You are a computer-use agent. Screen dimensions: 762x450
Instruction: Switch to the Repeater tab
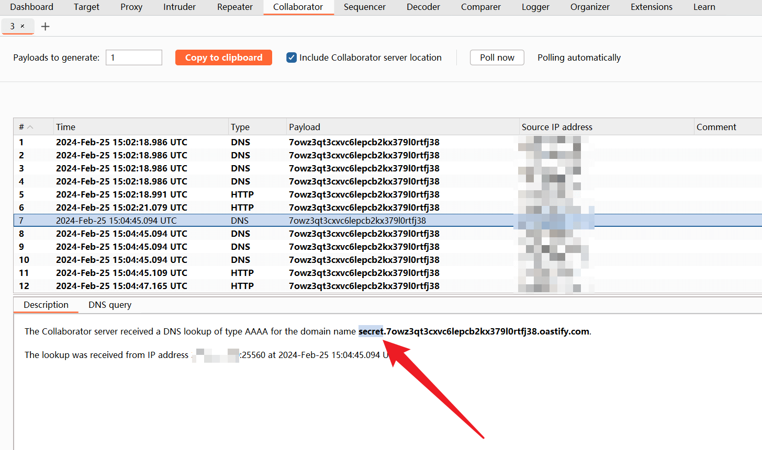(x=235, y=7)
